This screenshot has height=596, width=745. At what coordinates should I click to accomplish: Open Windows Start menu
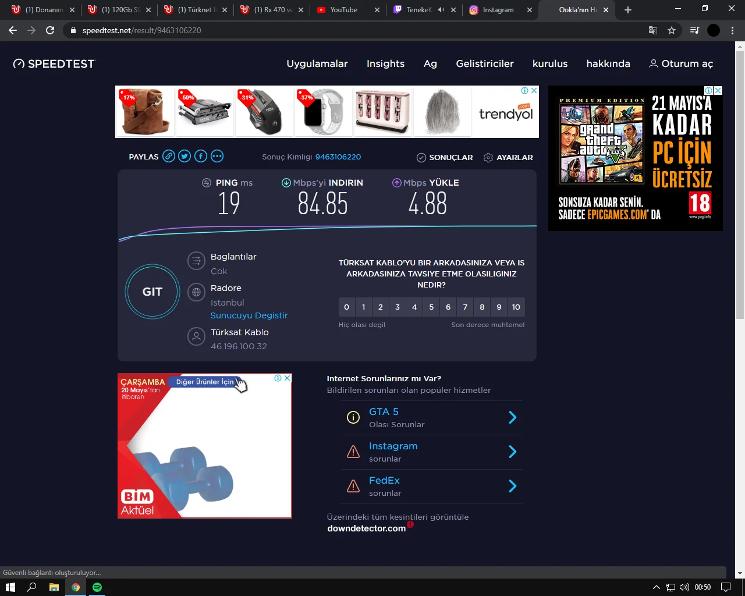coord(10,587)
